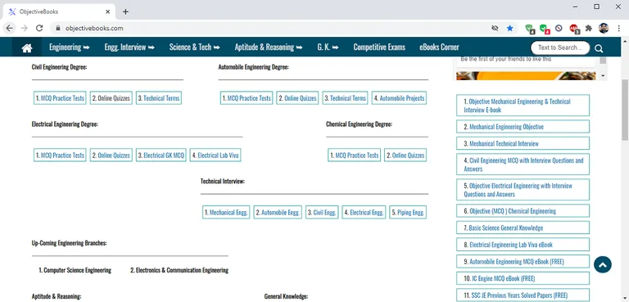
Task: View site lock security info
Action: point(58,28)
